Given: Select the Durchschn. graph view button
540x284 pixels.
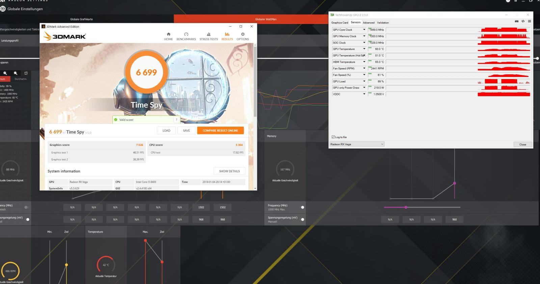Looking at the screenshot, I should (21, 79).
